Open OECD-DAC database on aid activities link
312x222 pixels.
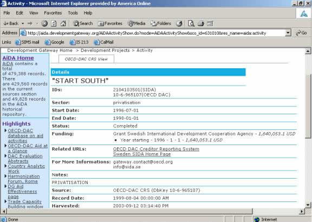(x=25, y=136)
